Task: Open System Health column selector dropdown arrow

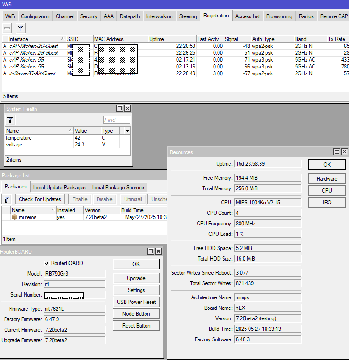Action: [127, 130]
